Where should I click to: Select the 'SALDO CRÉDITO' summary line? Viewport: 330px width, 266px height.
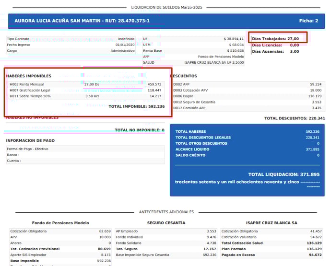tap(247, 155)
